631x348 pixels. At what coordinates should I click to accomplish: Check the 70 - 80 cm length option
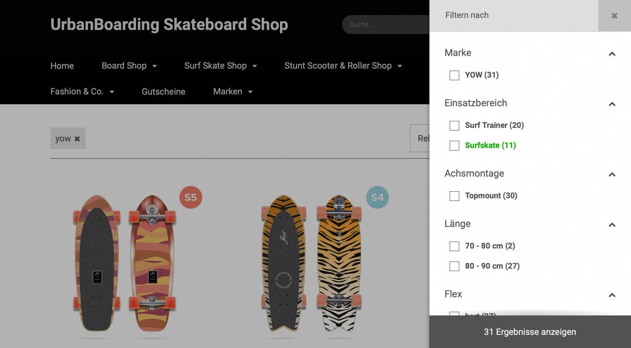point(454,246)
